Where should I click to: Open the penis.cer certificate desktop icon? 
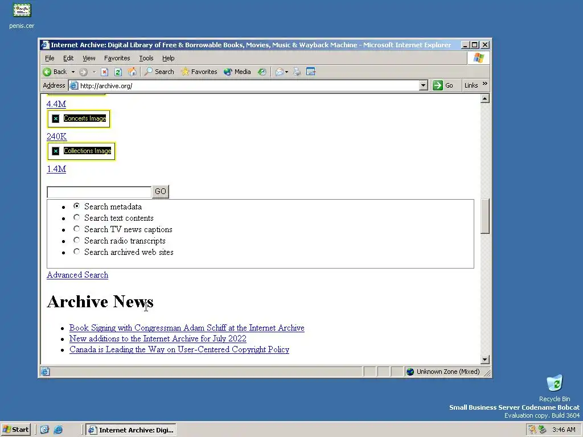pyautogui.click(x=22, y=15)
